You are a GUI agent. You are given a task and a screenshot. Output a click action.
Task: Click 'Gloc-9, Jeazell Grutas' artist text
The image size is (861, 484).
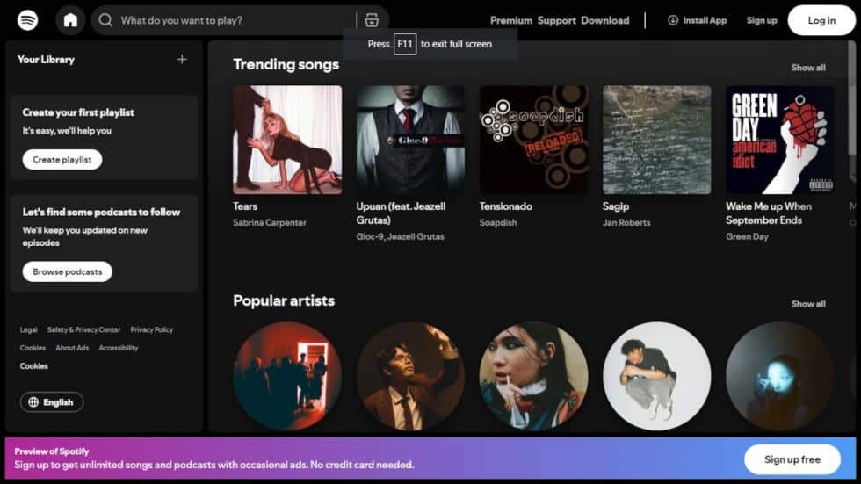point(401,236)
